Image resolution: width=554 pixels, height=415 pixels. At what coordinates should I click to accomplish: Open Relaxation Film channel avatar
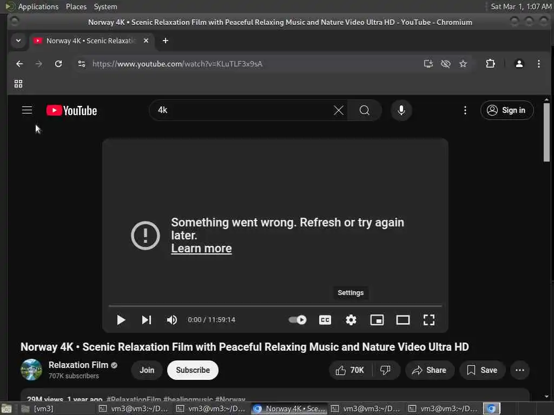coord(31,370)
